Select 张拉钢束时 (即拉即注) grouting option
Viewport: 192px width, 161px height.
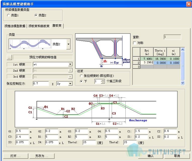coord(81,76)
